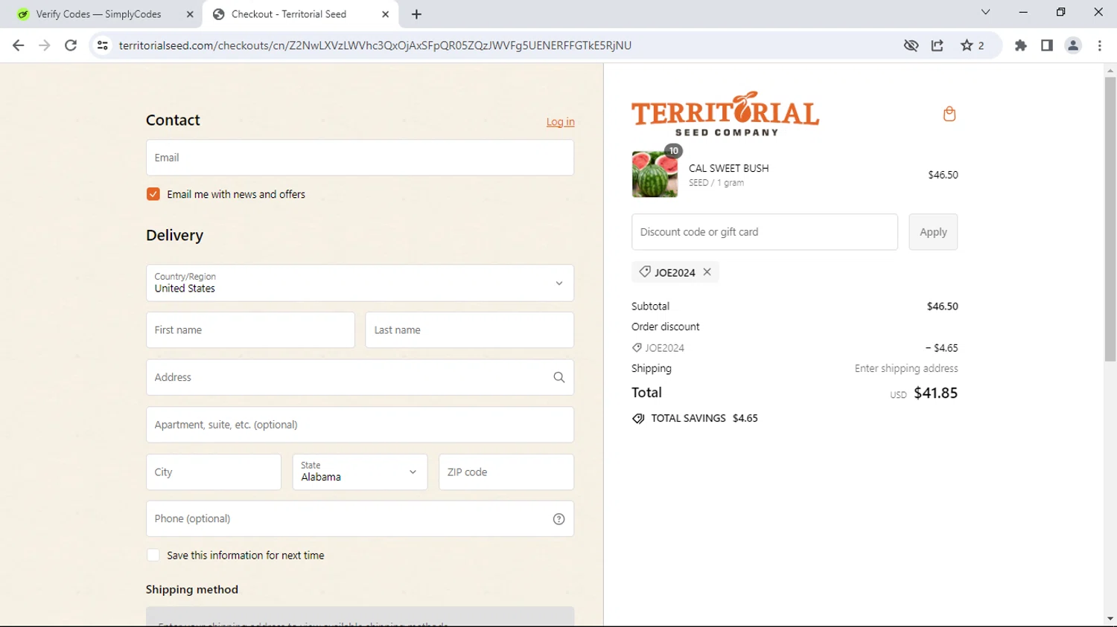Open the browser extensions puzzle icon
Viewport: 1117px width, 627px height.
pos(1021,45)
